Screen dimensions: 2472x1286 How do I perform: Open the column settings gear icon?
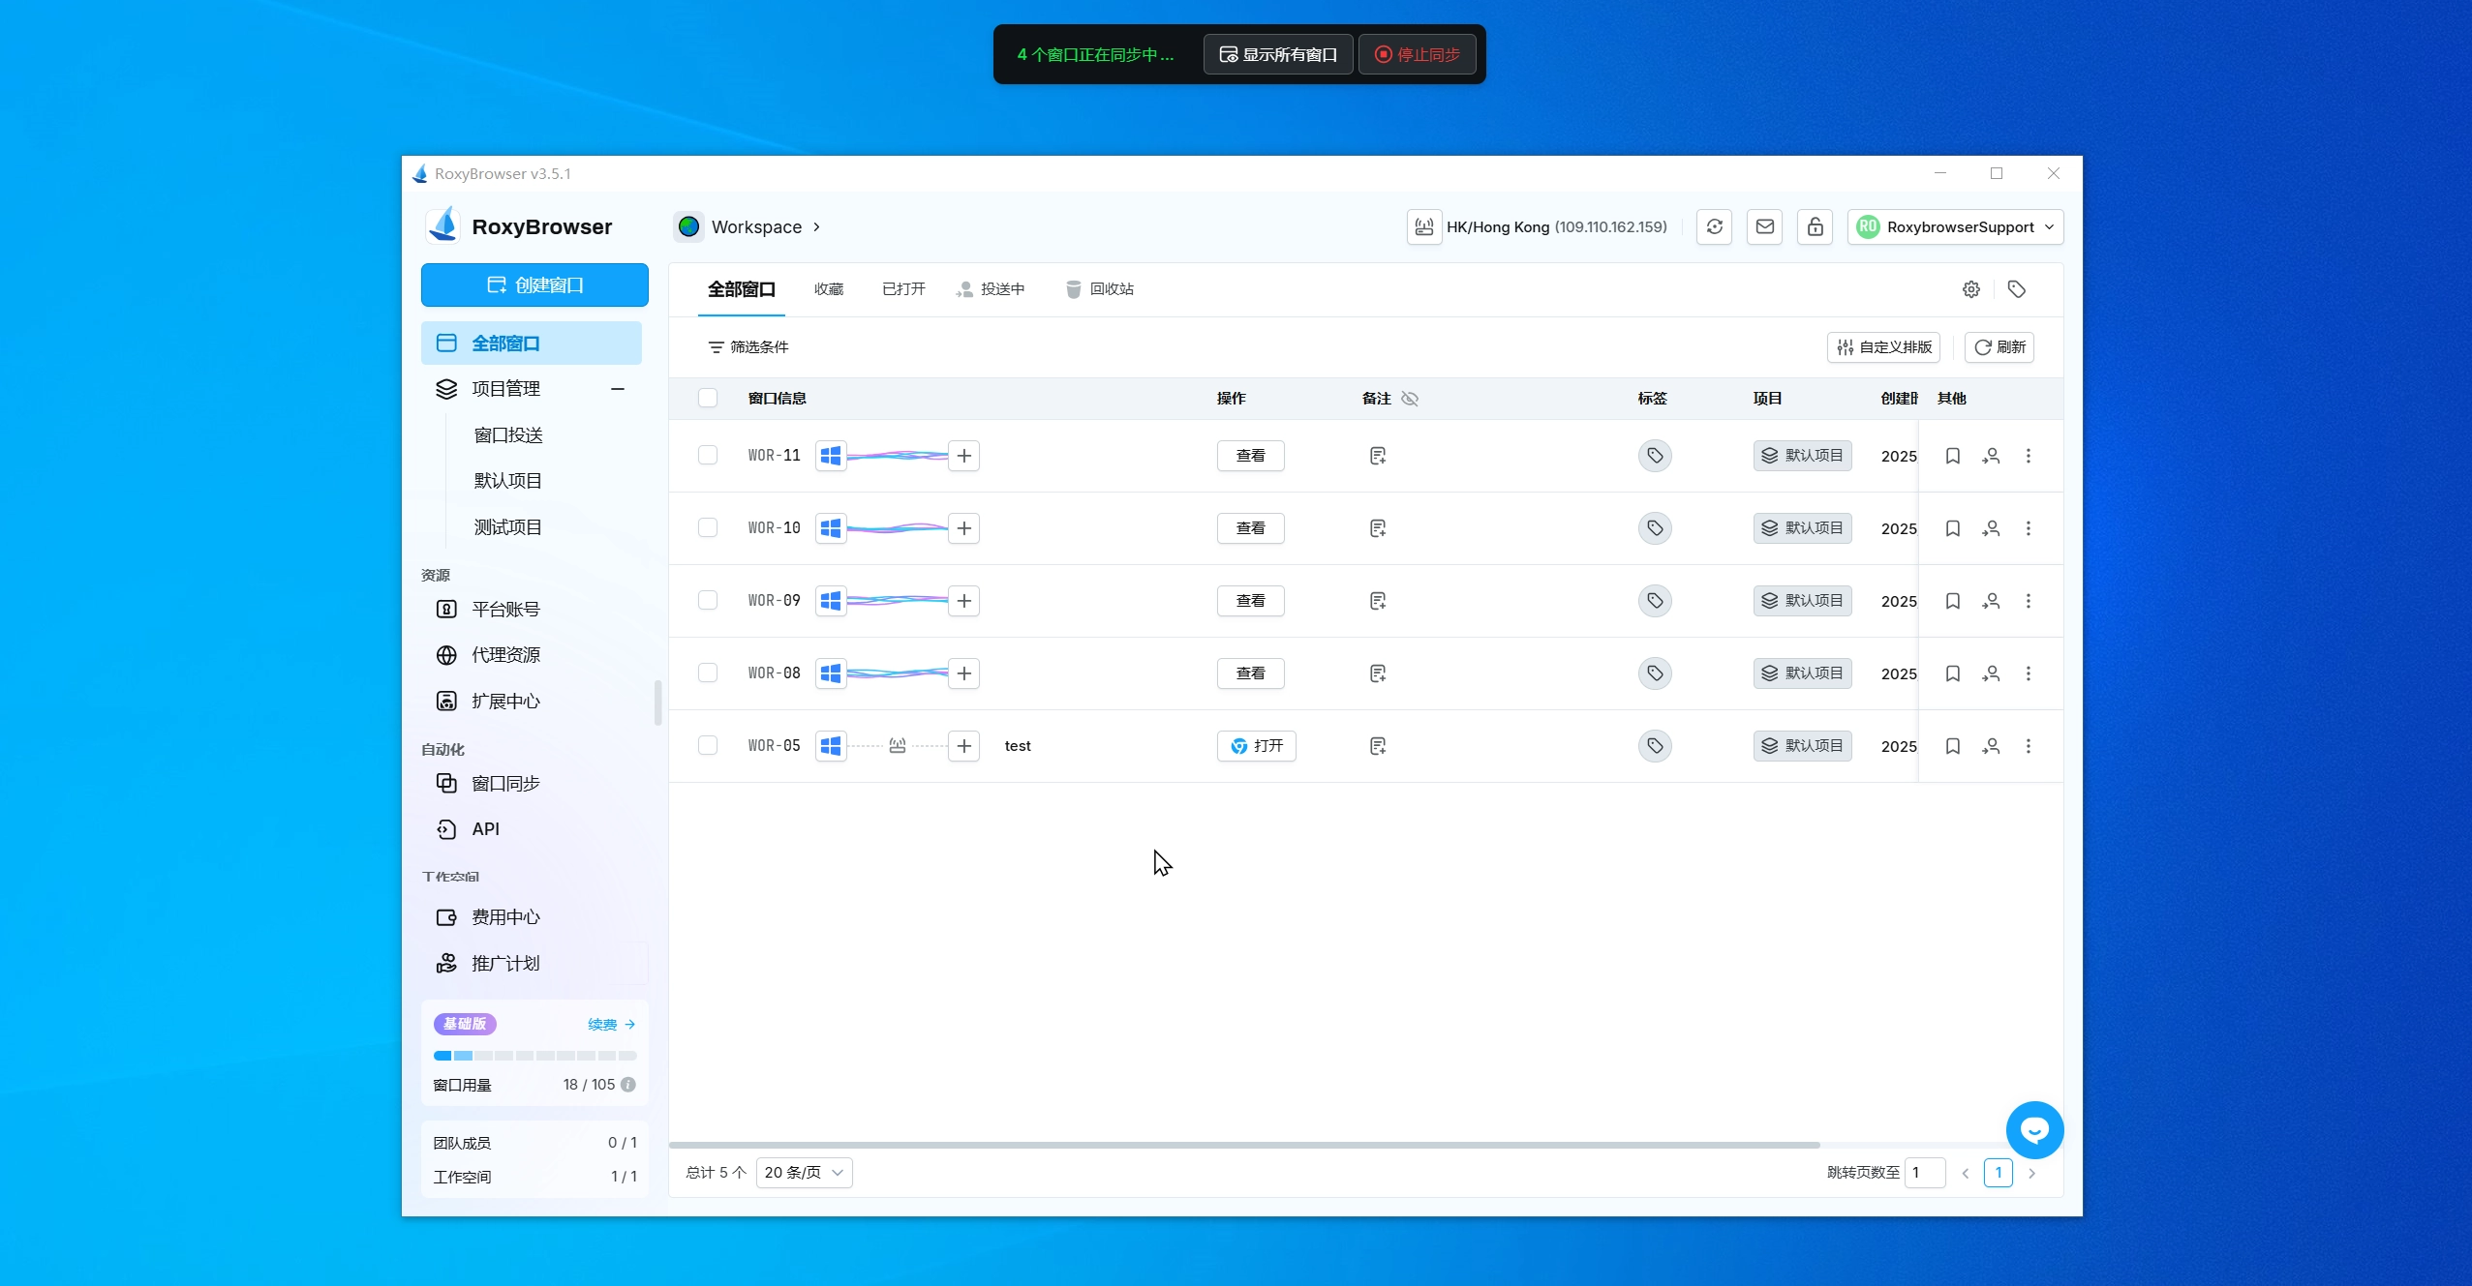(1970, 289)
